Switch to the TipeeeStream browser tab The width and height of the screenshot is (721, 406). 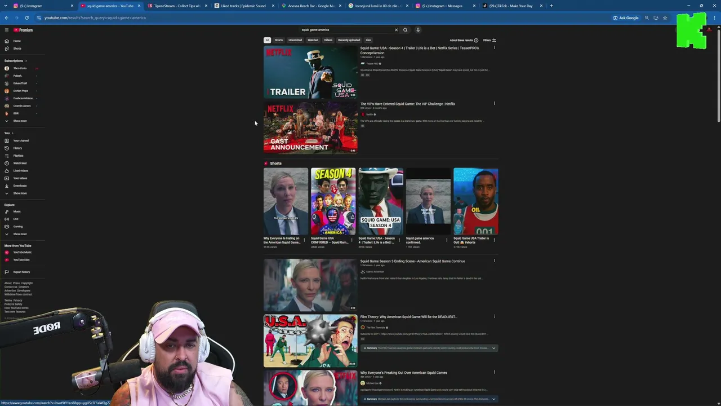pyautogui.click(x=177, y=6)
